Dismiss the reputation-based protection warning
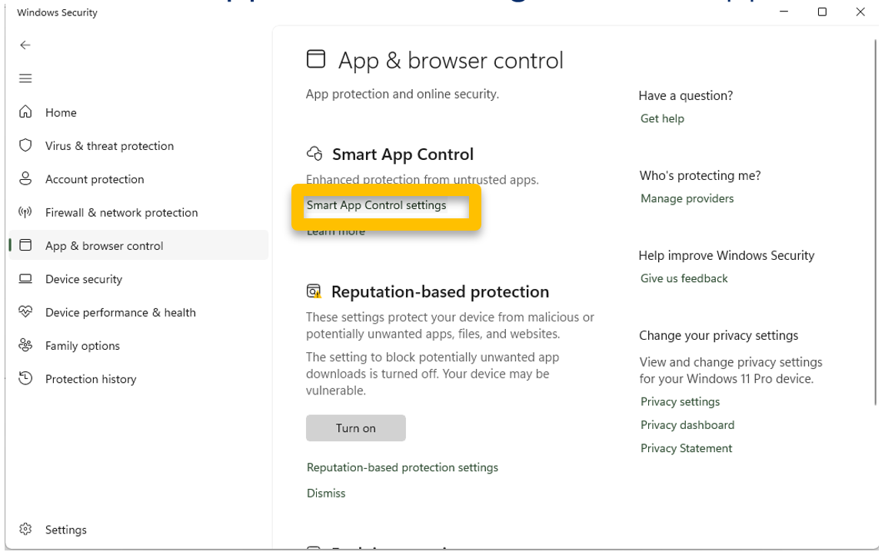The height and width of the screenshot is (552, 885). 326,494
